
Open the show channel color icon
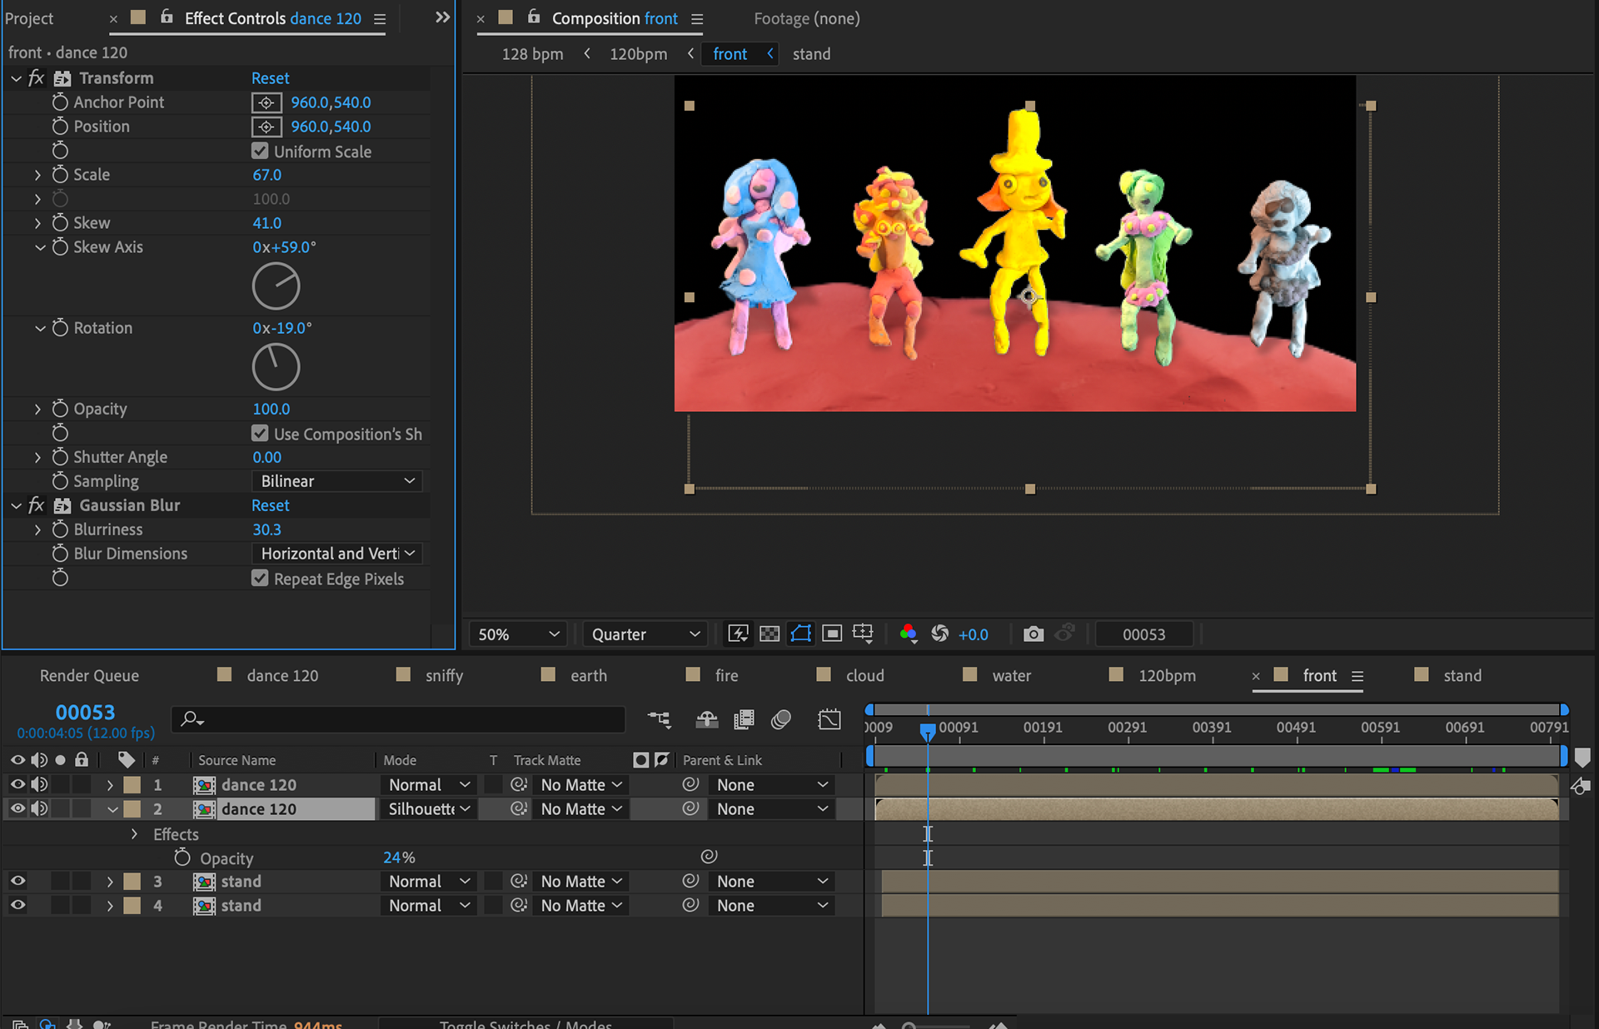point(908,634)
